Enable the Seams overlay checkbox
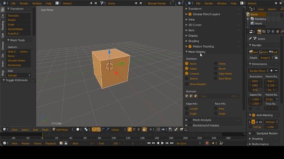284x159 pixels. (x=187, y=79)
